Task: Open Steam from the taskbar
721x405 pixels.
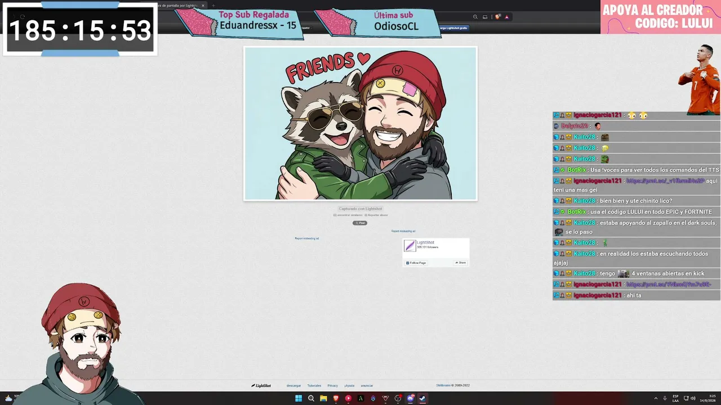Action: coord(422,398)
